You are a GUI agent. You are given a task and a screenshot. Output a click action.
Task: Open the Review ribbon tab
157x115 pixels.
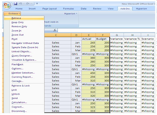pos(97,9)
